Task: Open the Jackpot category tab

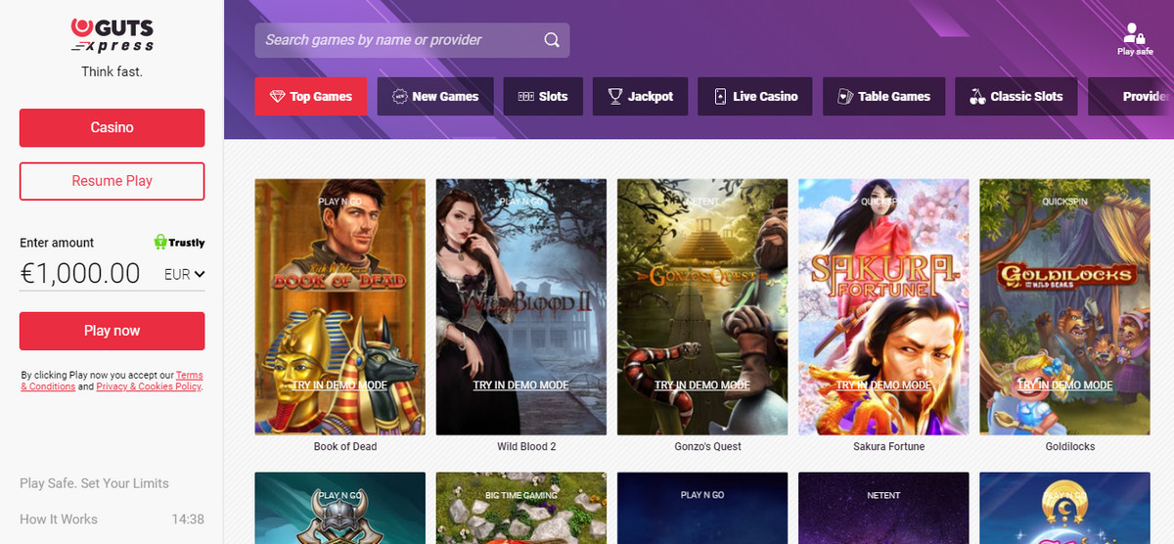Action: point(640,97)
